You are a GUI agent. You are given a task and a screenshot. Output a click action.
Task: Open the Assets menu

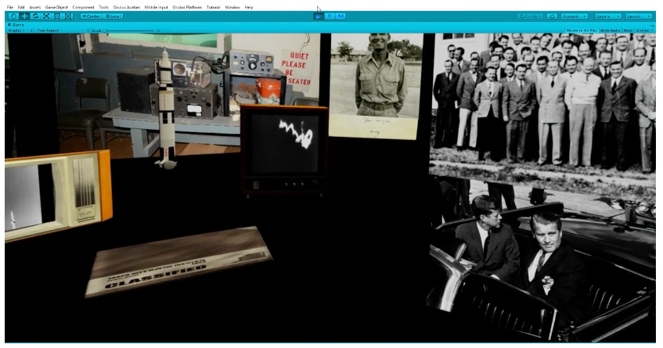(x=35, y=7)
